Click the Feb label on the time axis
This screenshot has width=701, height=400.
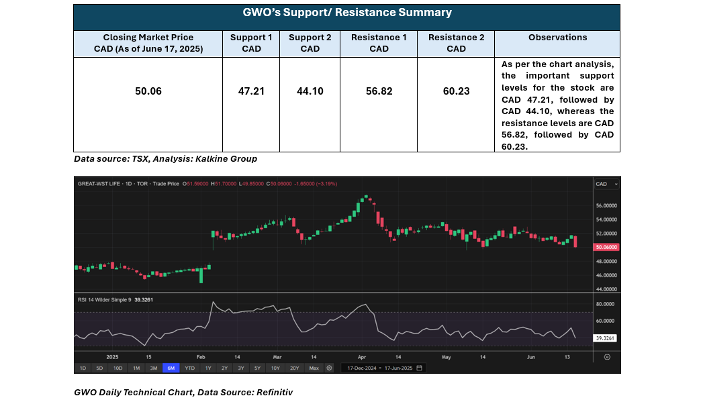click(x=201, y=357)
